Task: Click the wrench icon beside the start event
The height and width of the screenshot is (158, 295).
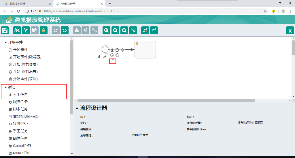Action: 105,57
